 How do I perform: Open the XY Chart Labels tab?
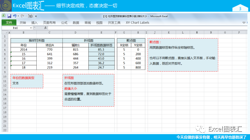pos(137,23)
